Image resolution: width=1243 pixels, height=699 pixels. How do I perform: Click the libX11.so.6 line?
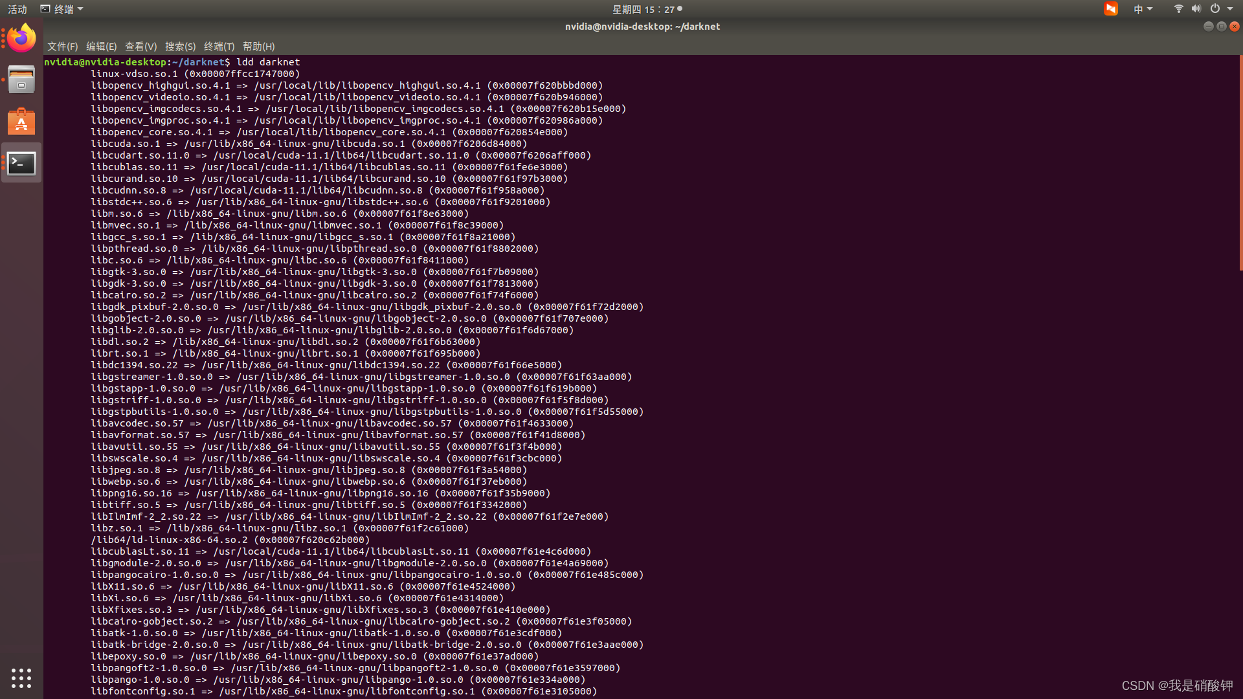click(x=303, y=586)
